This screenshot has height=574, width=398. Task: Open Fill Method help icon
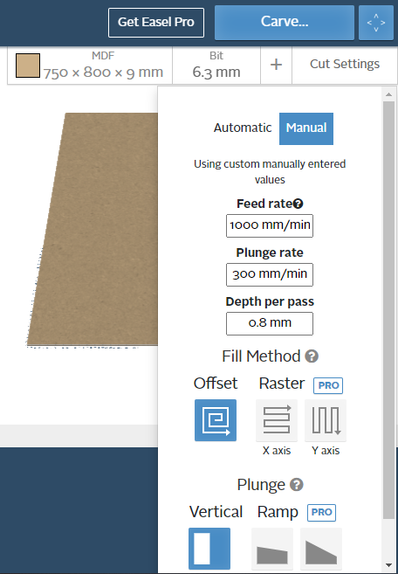click(312, 356)
